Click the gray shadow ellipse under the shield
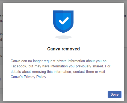127x103 pixels. (x=63, y=37)
